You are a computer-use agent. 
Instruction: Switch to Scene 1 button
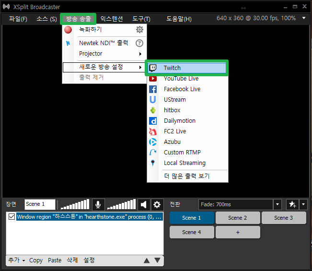tap(192, 218)
